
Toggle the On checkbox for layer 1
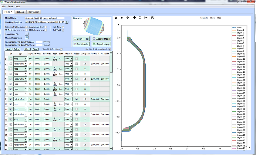pyautogui.click(x=11, y=59)
